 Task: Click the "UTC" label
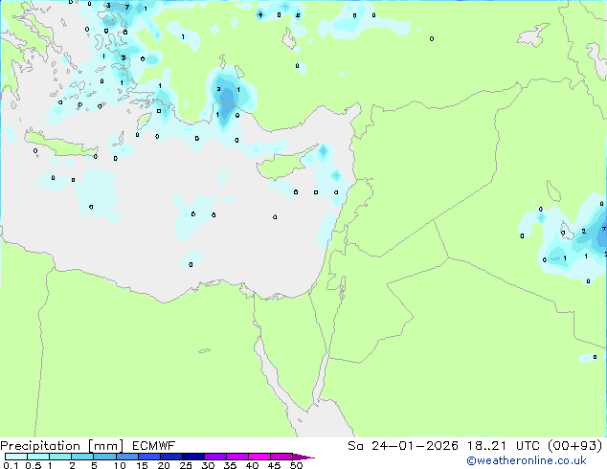[x=528, y=446]
